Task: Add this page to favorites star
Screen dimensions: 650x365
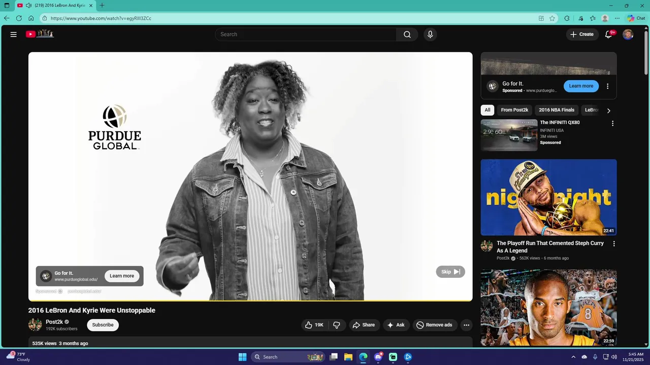Action: (552, 18)
